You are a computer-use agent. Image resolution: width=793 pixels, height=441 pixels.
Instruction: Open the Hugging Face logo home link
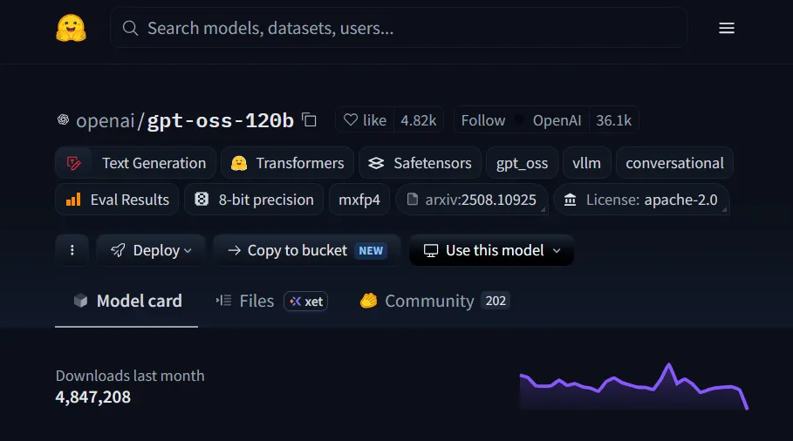[x=71, y=28]
